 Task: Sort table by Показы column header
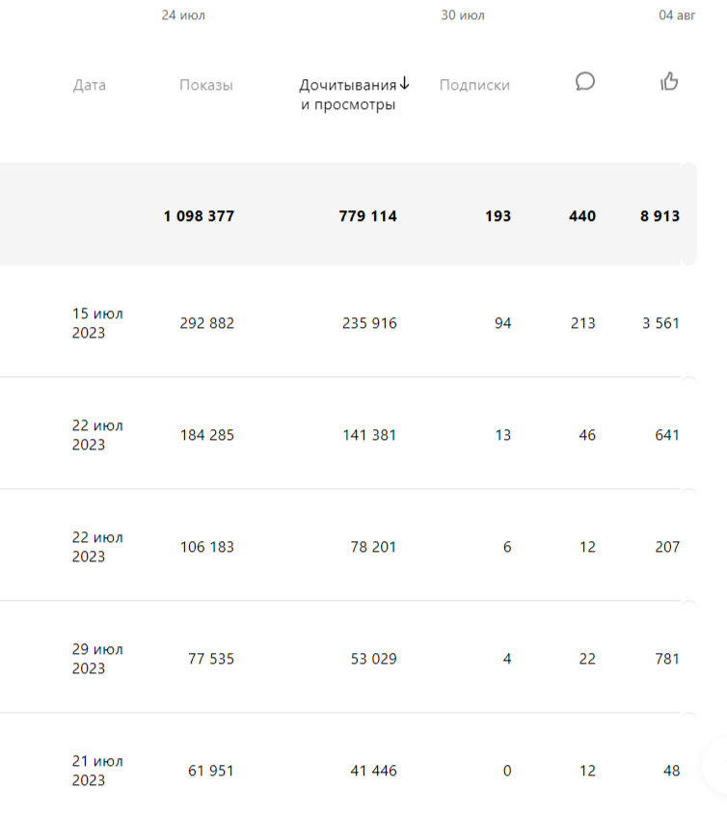coord(206,85)
